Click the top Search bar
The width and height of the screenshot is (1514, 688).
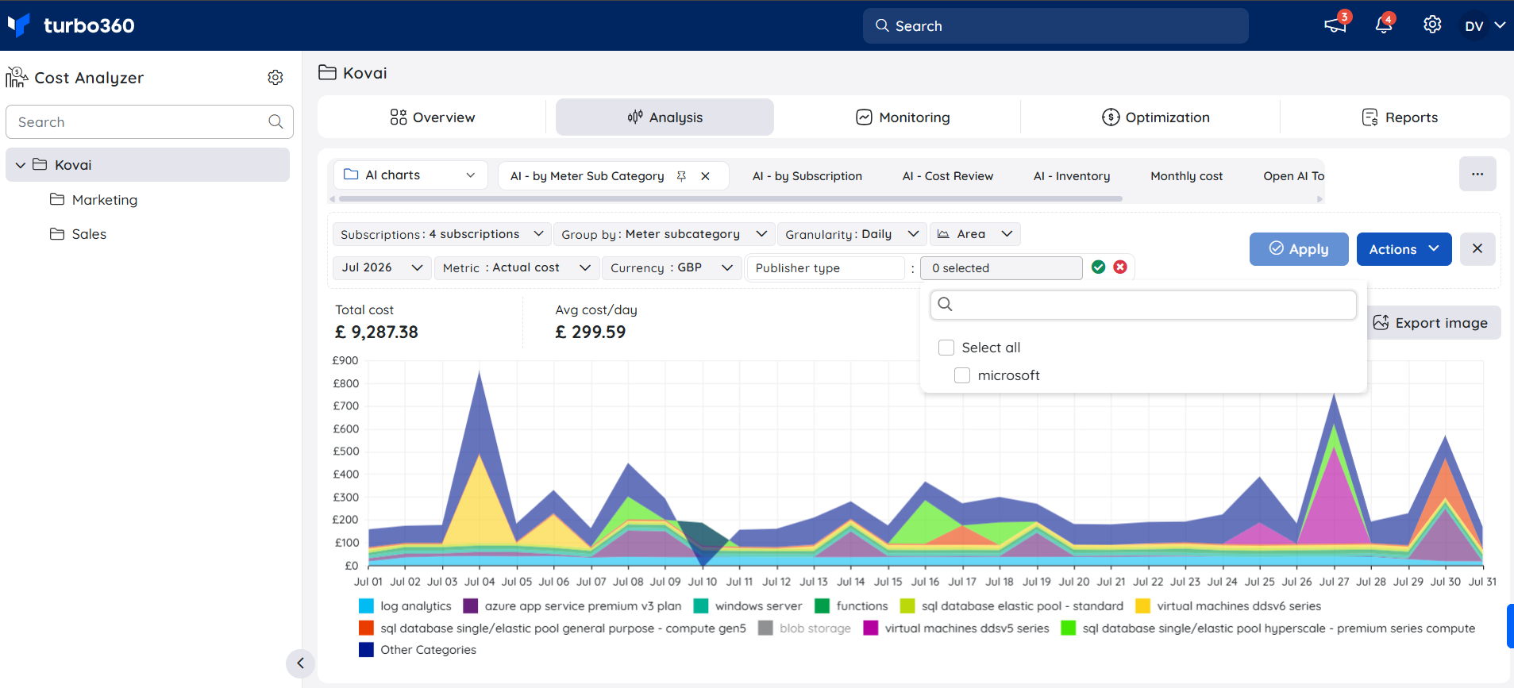[x=1055, y=25]
